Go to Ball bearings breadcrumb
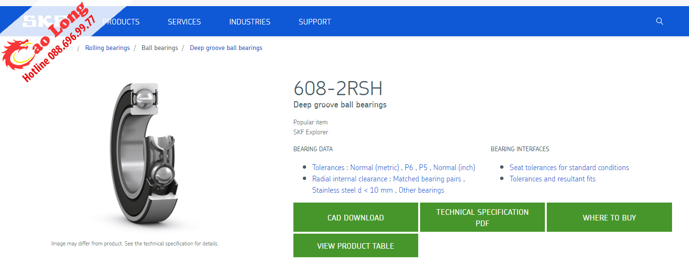 [160, 48]
